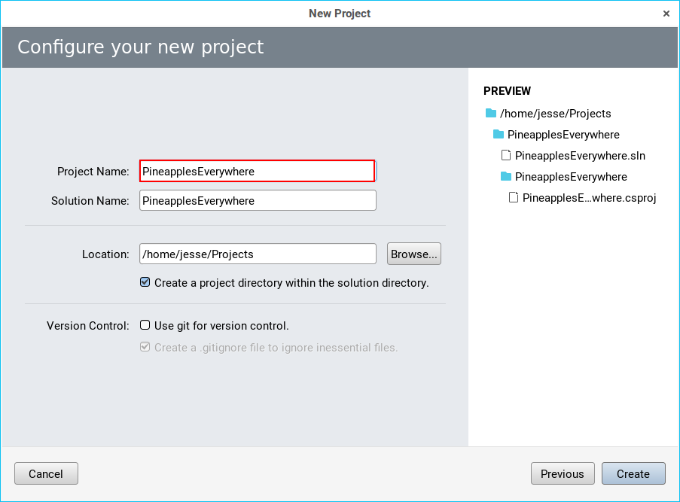
Task: Click the inner project folder icon
Action: tap(506, 177)
